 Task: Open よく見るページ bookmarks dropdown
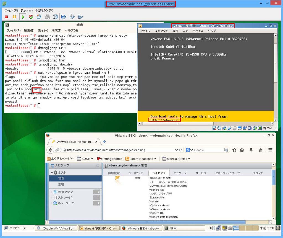pyautogui.click(x=60, y=159)
